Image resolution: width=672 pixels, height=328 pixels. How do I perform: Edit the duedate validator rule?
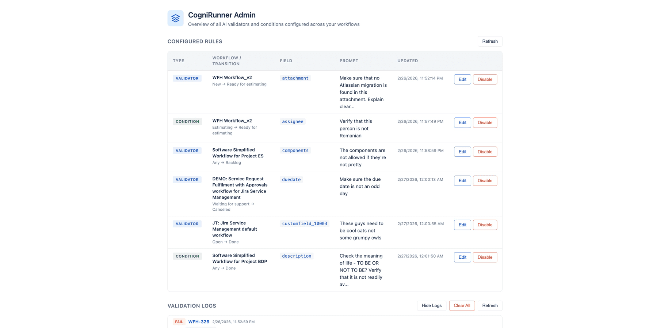[462, 180]
